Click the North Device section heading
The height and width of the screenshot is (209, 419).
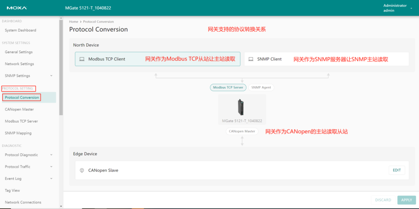click(86, 45)
